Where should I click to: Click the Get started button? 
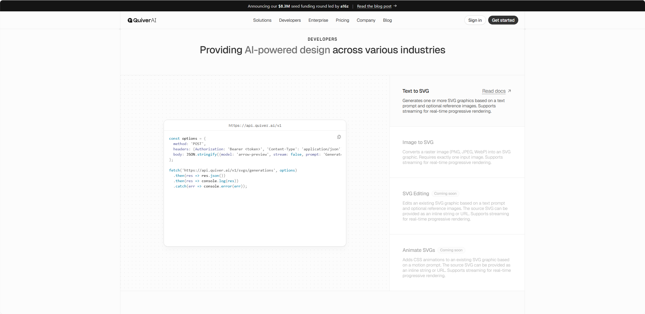point(503,20)
